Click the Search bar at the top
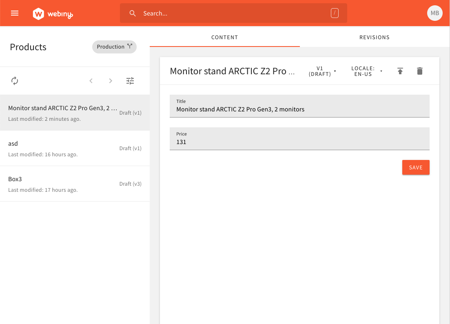450x324 pixels. point(233,13)
